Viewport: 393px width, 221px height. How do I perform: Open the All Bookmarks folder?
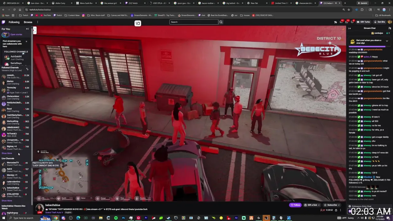383,15
